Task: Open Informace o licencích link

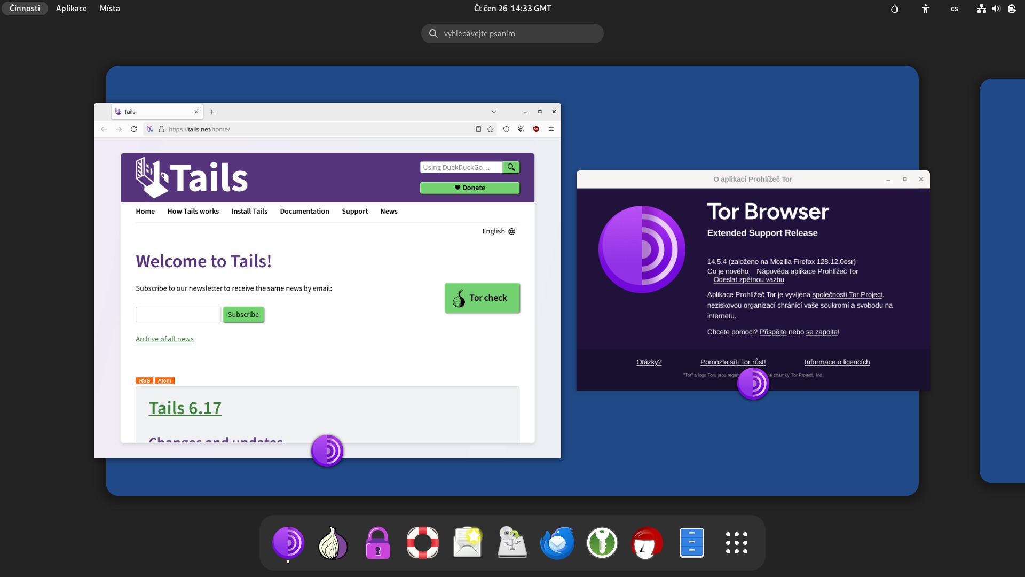Action: (x=837, y=362)
